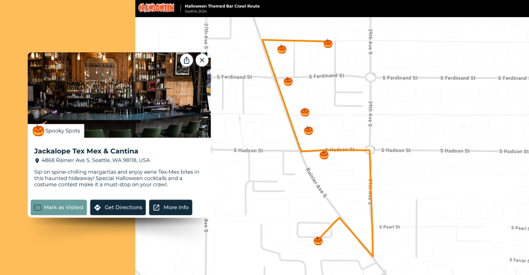529x275 pixels.
Task: Click the 4868 Rainier Ave S address
Action: (95, 160)
